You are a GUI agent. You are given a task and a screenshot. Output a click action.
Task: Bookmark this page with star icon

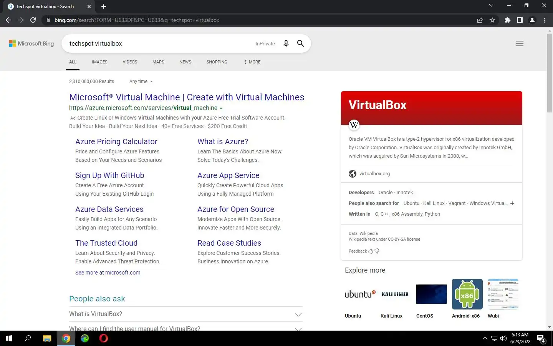(492, 20)
